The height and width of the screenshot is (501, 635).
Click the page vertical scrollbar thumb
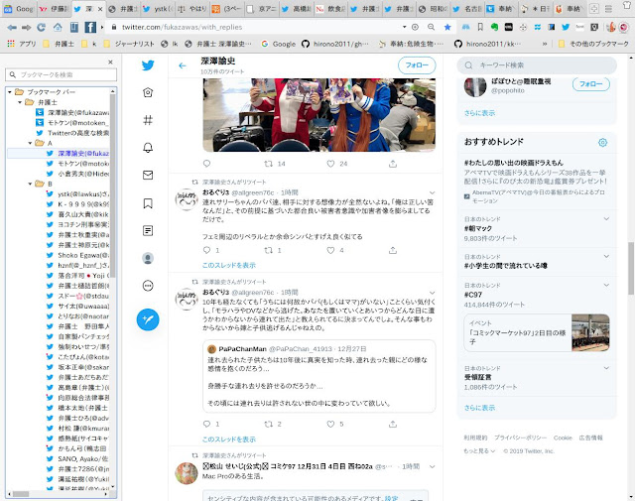631,269
